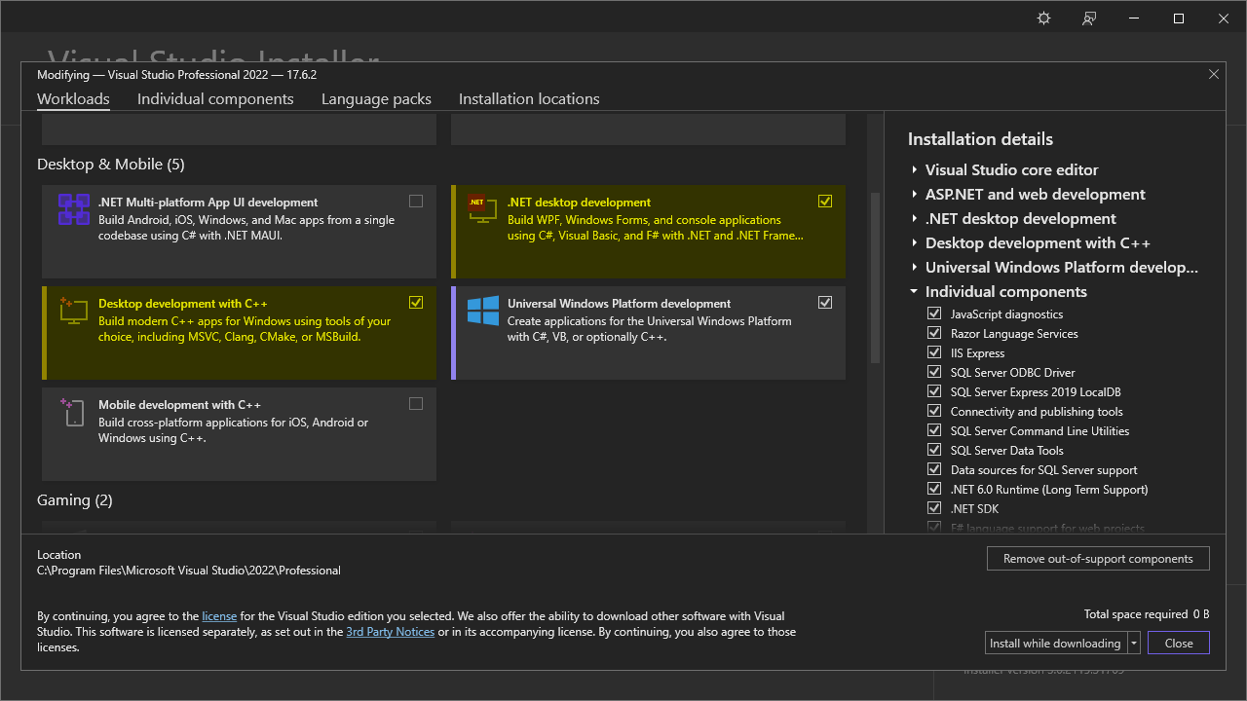Viewport: 1247px width, 701px height.
Task: Collapse the Individual components section
Action: [x=915, y=291]
